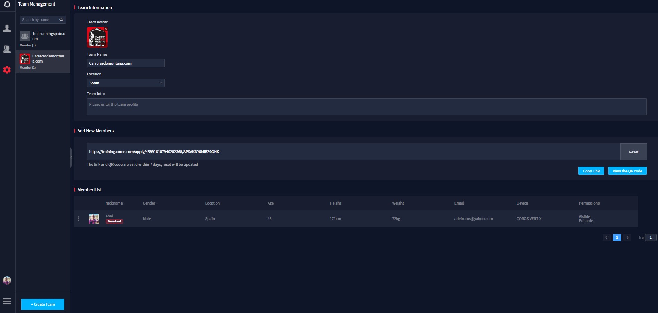Open Abel's row three-dot options menu
658x313 pixels.
(78, 219)
